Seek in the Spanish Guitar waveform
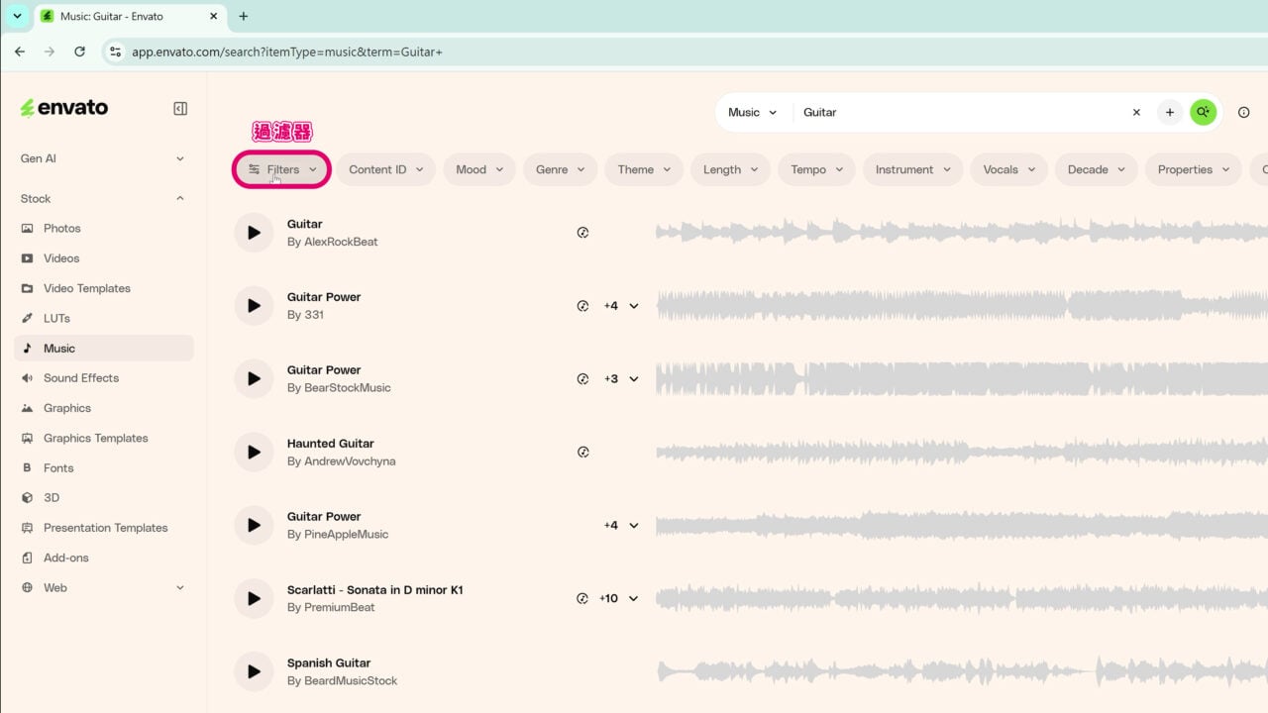Viewport: 1268px width, 713px height. (x=961, y=671)
